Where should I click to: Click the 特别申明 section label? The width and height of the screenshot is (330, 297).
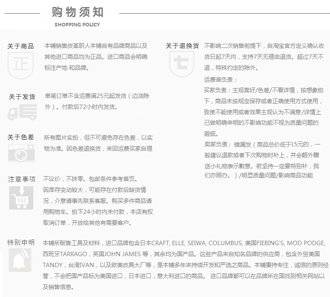coord(21,243)
